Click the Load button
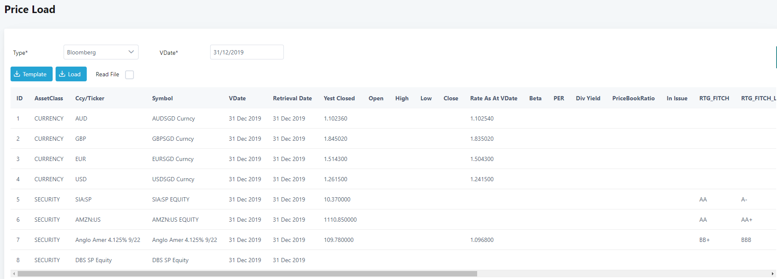The width and height of the screenshot is (777, 279). (71, 74)
